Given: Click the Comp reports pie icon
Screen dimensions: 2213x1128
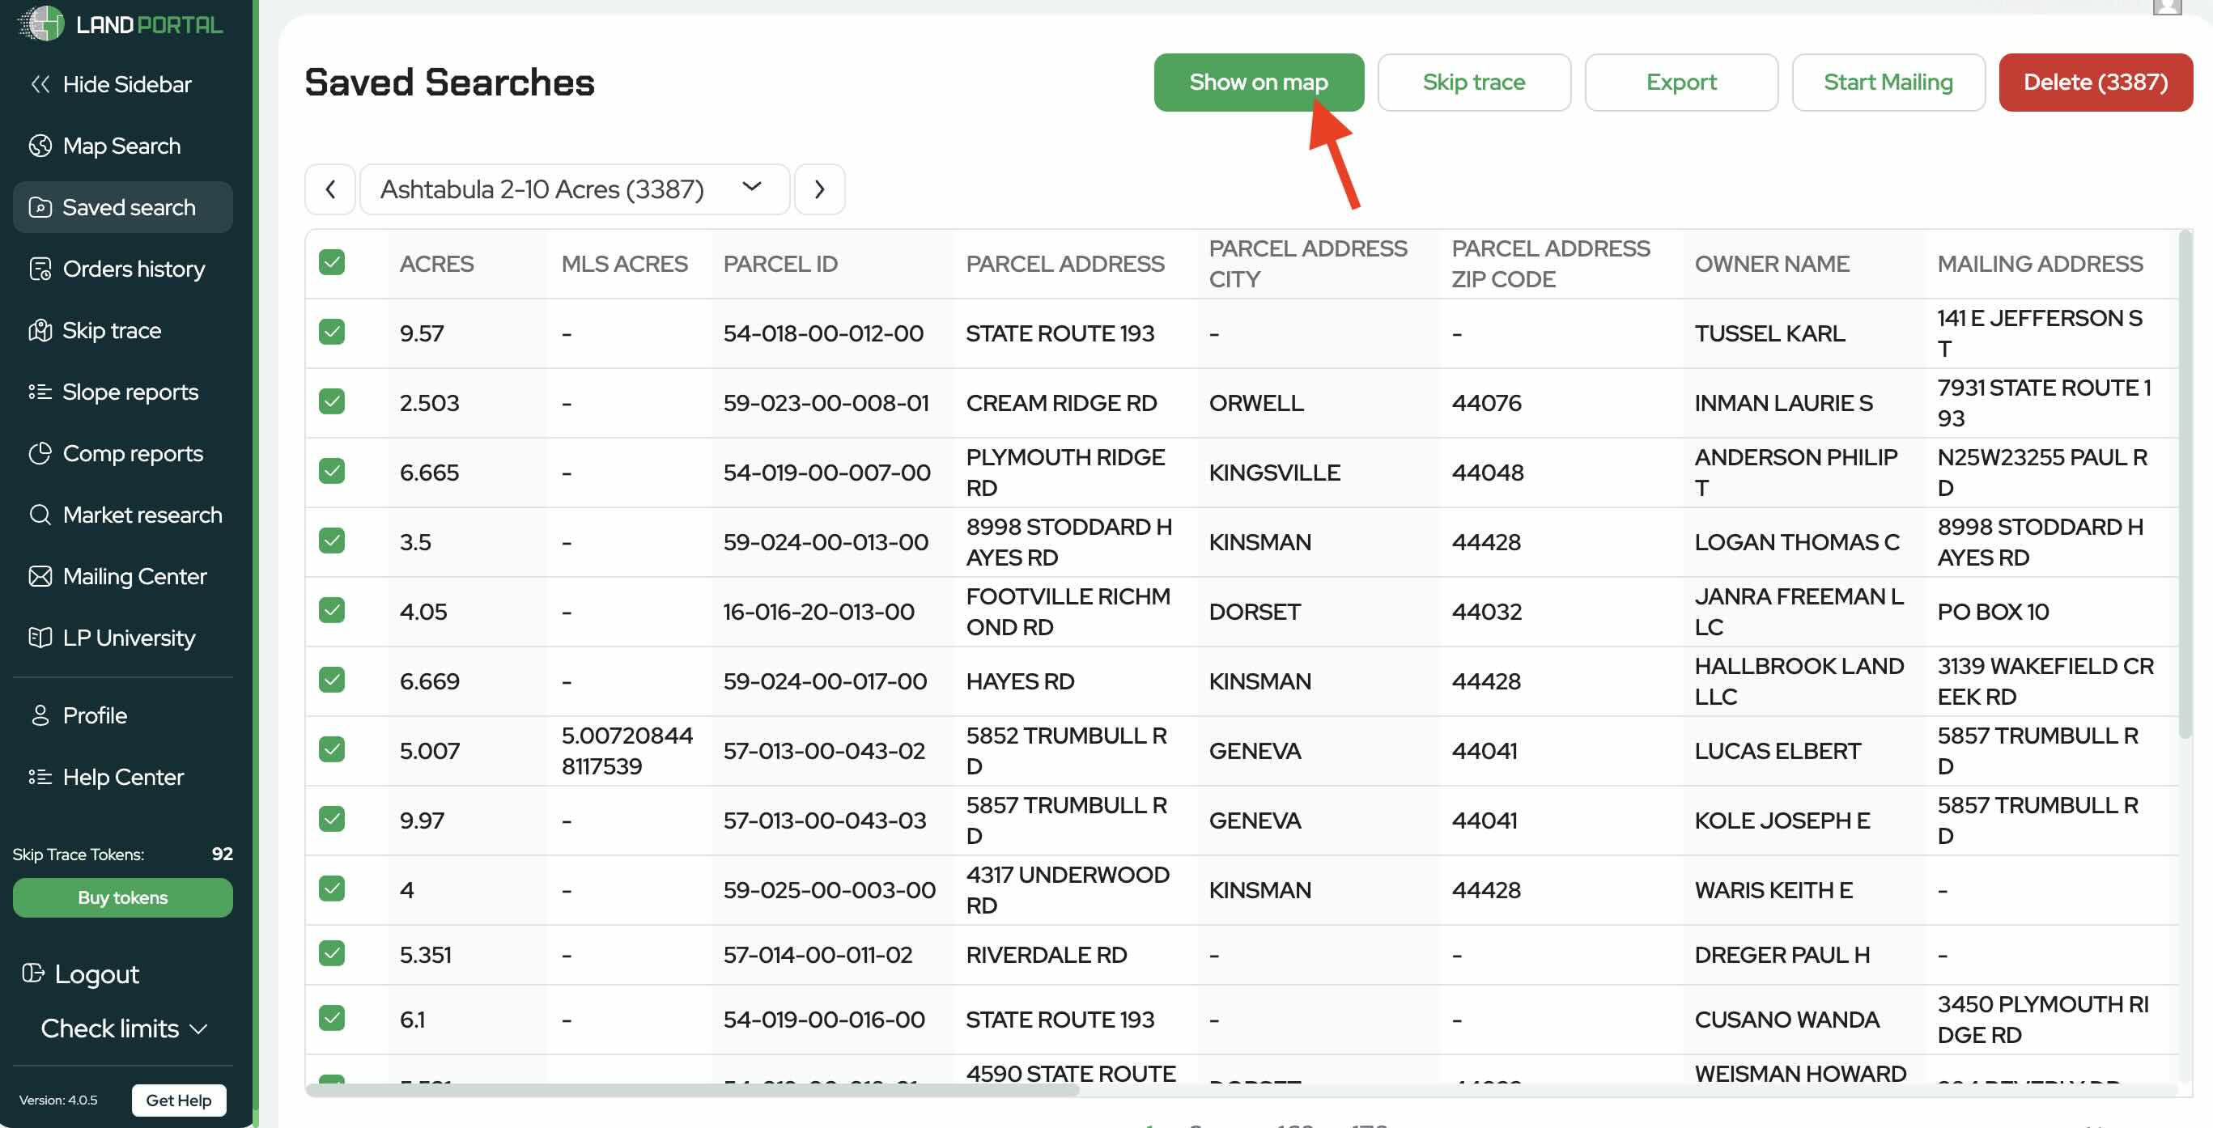Looking at the screenshot, I should pos(40,454).
